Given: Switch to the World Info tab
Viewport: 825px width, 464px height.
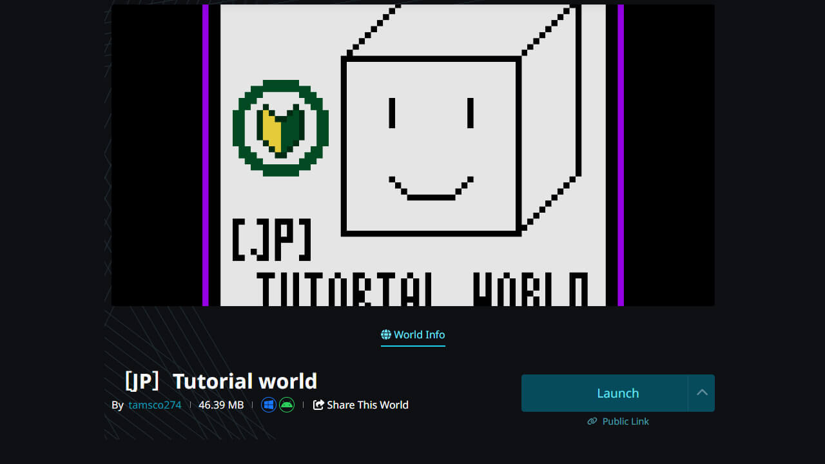Looking at the screenshot, I should [413, 335].
